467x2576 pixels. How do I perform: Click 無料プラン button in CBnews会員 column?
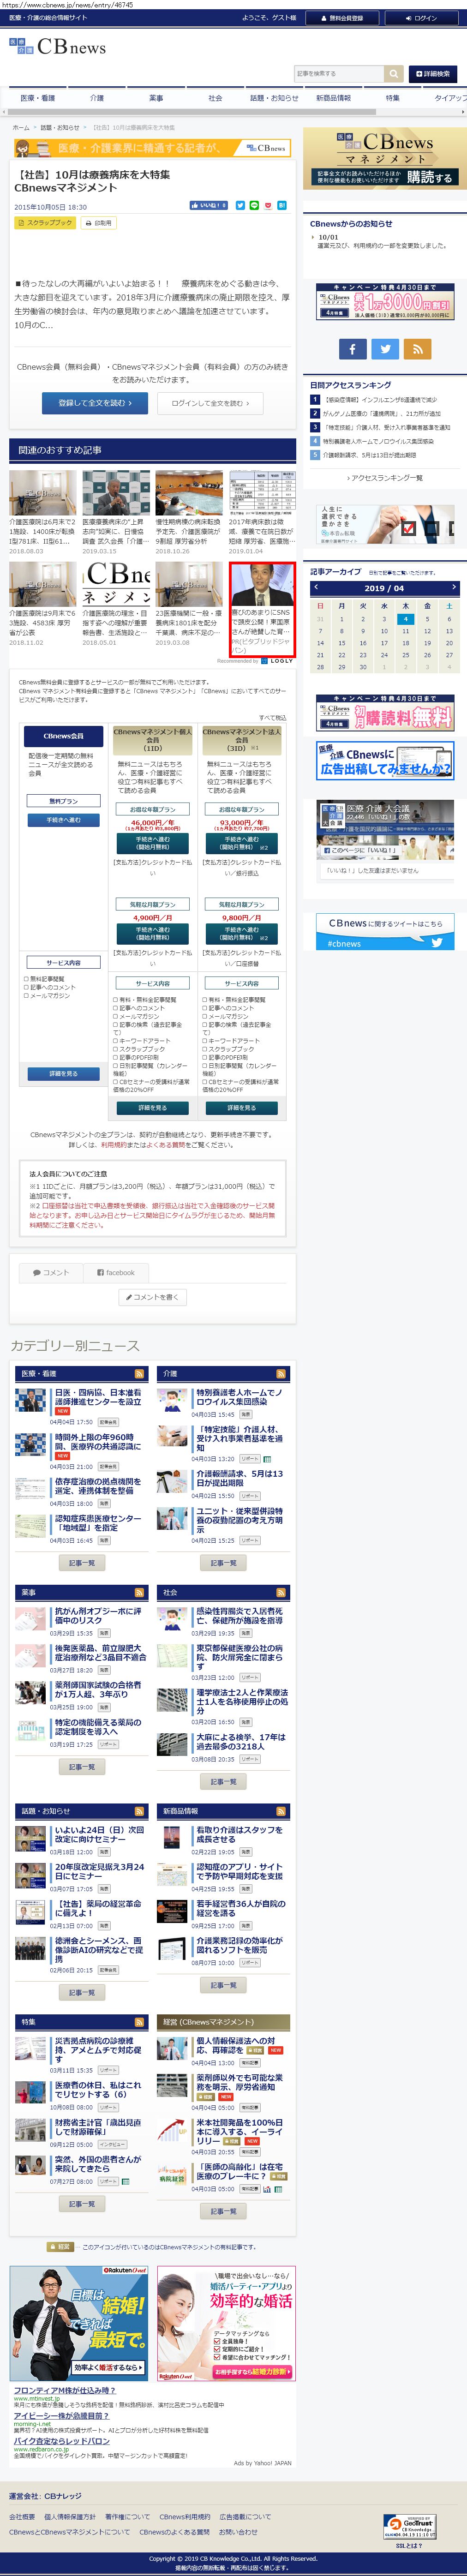[63, 801]
